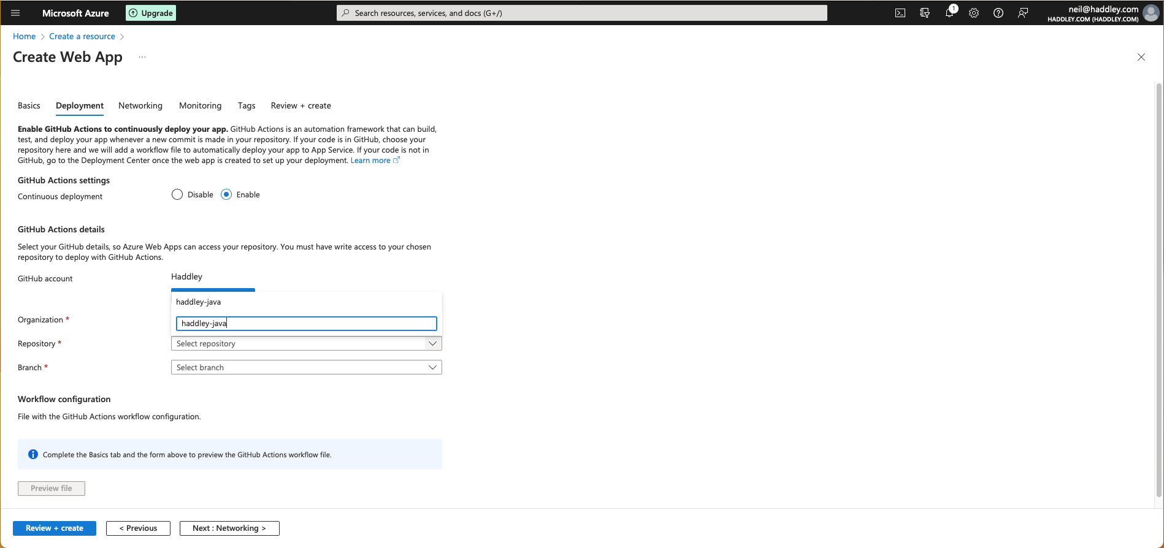Viewport: 1164px width, 548px height.
Task: Click the page vertical scrollbar
Action: tap(1159, 291)
